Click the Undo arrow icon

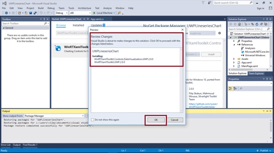[41, 13]
